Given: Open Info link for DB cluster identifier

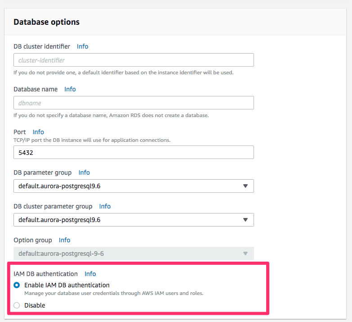Looking at the screenshot, I should pyautogui.click(x=82, y=46).
